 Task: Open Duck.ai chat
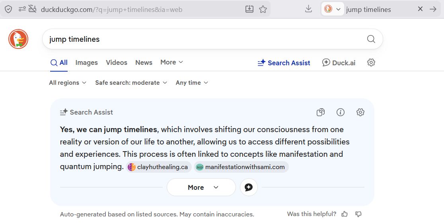(x=339, y=62)
